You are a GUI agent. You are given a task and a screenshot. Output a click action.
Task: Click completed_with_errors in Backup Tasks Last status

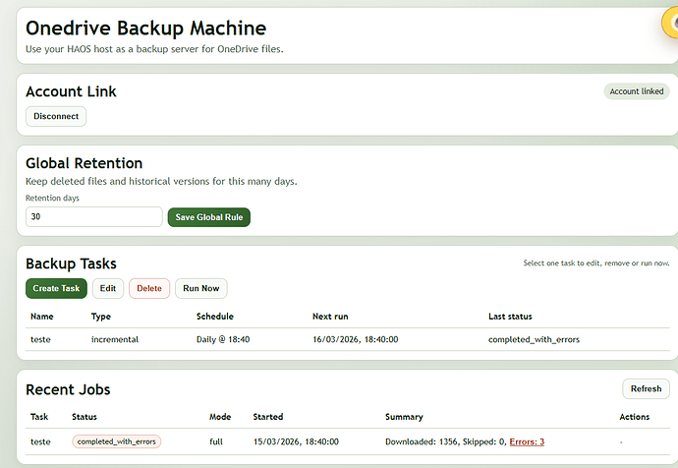click(x=534, y=339)
